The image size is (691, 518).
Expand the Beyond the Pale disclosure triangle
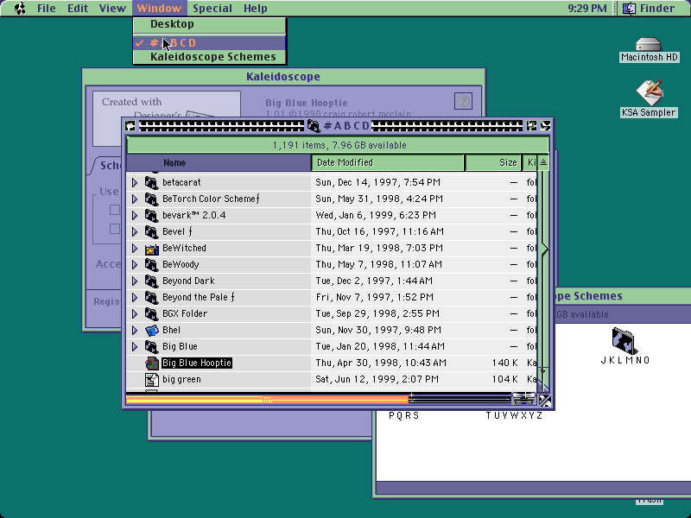pos(135,297)
